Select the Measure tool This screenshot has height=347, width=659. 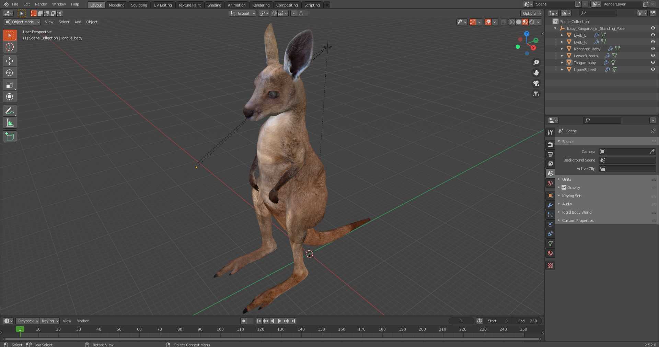coord(10,123)
